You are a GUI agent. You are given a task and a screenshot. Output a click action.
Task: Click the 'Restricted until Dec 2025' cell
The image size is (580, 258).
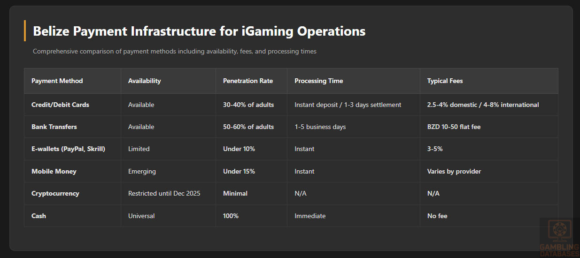point(164,193)
